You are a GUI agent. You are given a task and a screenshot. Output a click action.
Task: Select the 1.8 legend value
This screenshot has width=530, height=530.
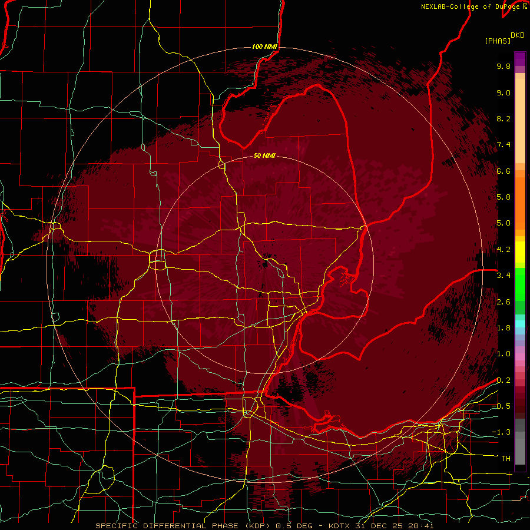tap(503, 328)
